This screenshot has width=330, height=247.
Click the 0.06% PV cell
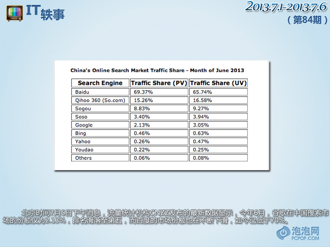(159, 158)
